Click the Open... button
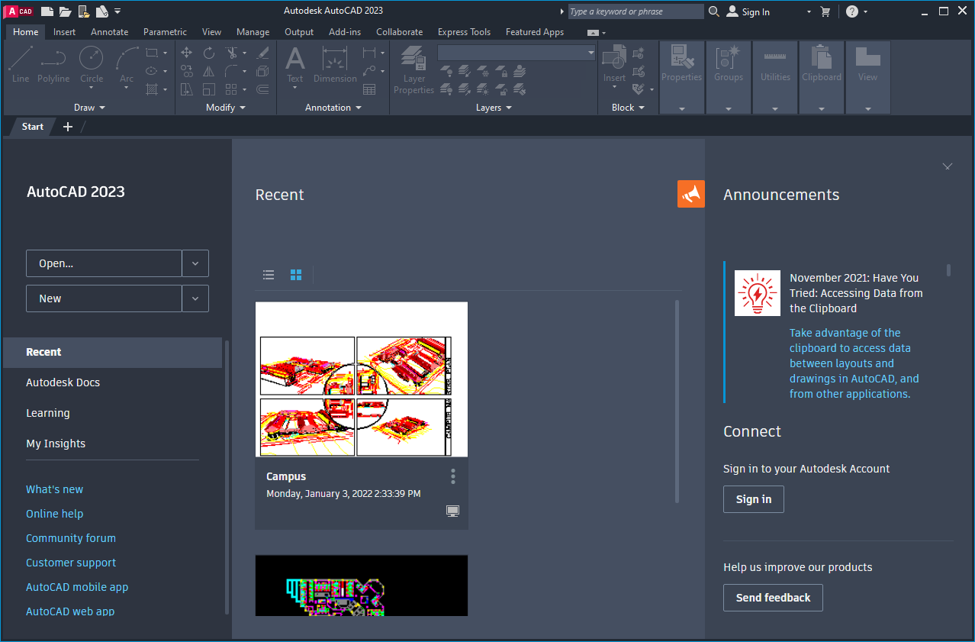Image resolution: width=975 pixels, height=642 pixels. pos(104,263)
